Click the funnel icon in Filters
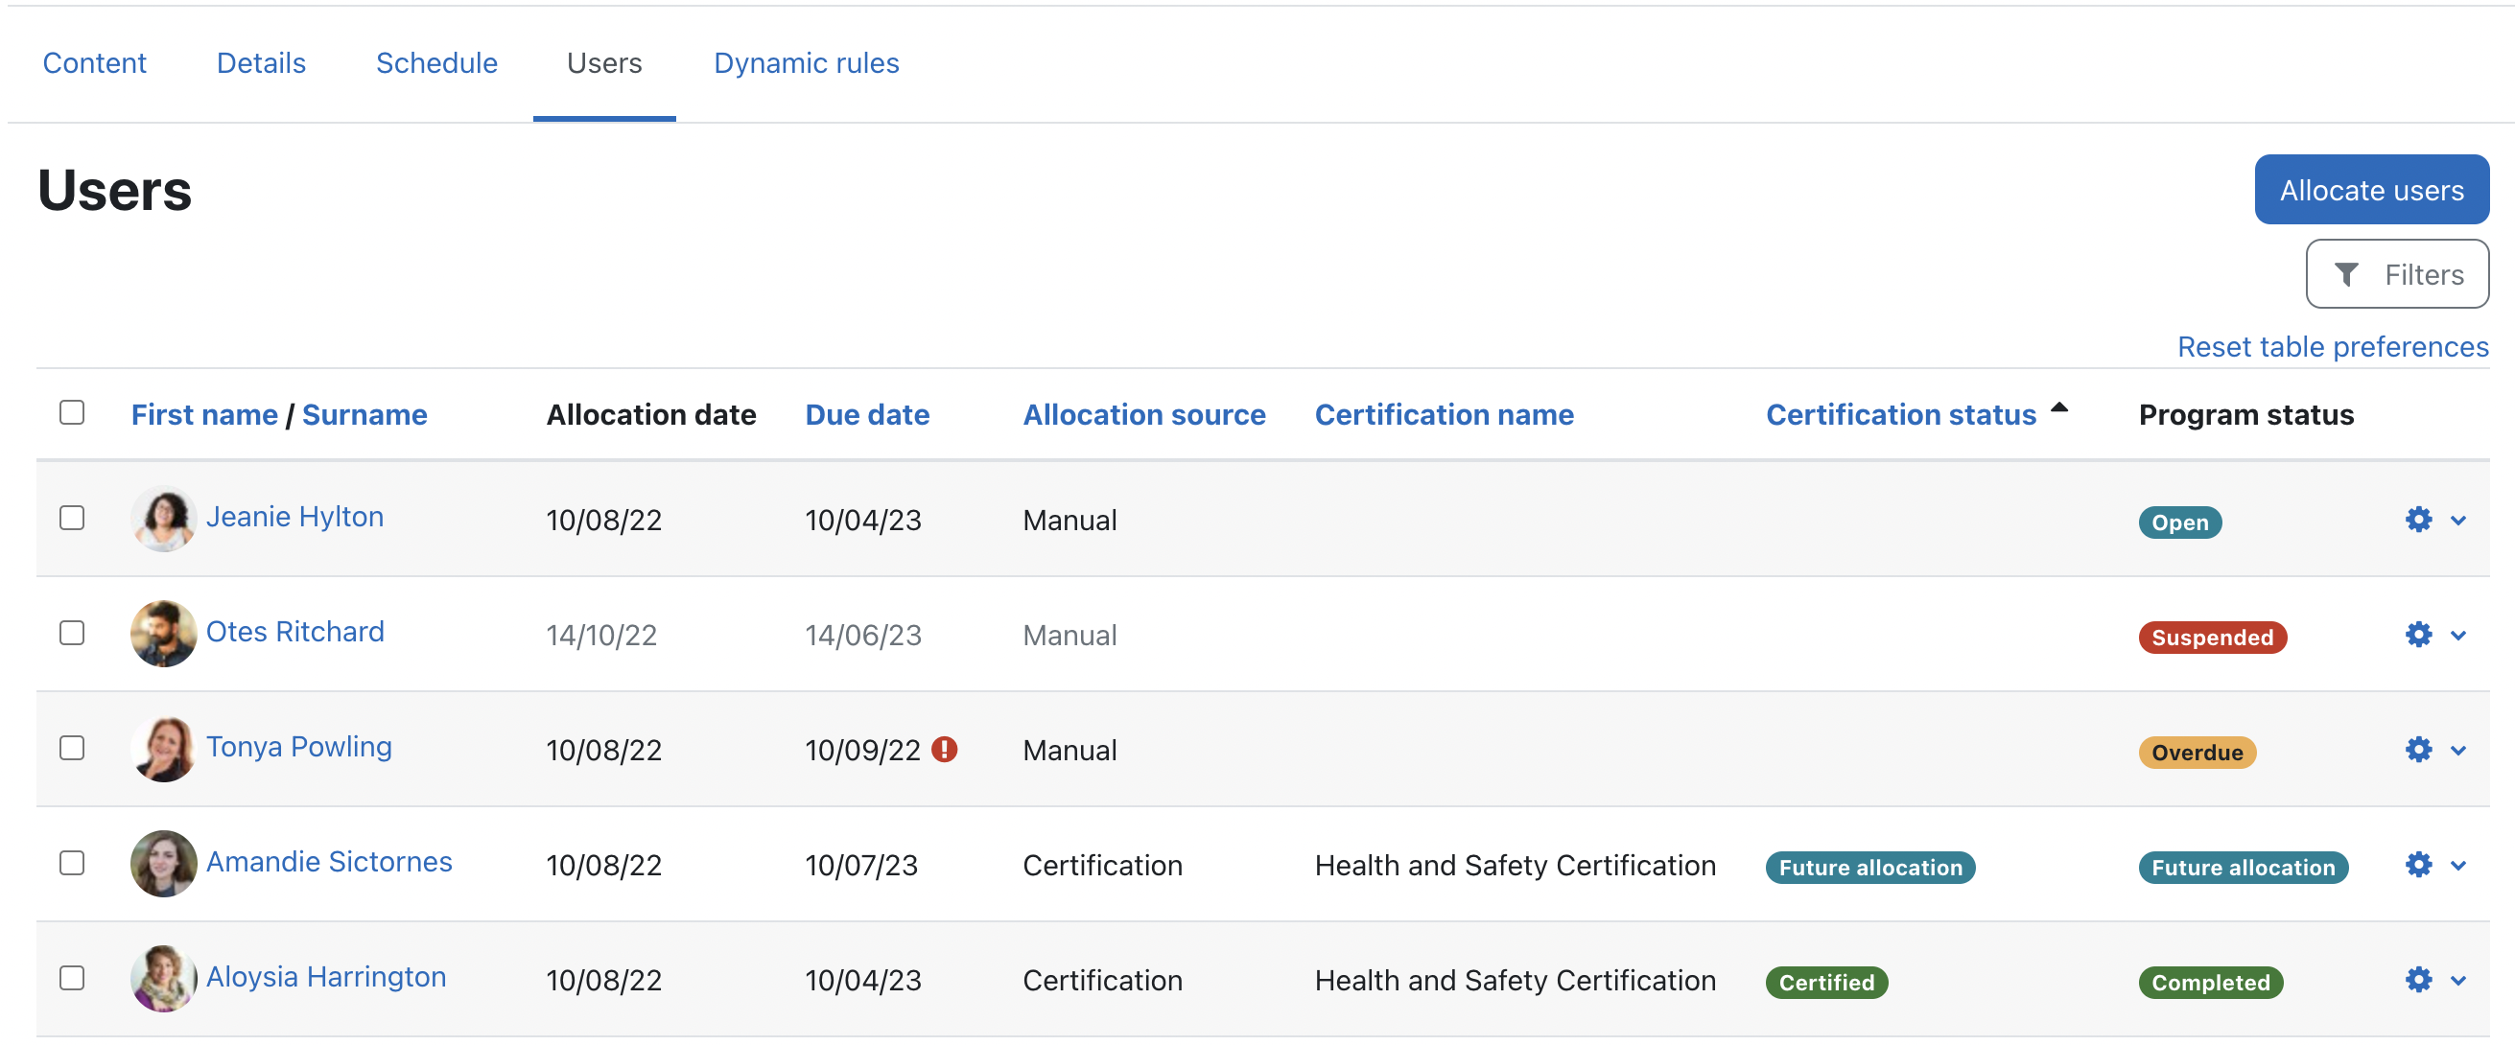 [2345, 275]
